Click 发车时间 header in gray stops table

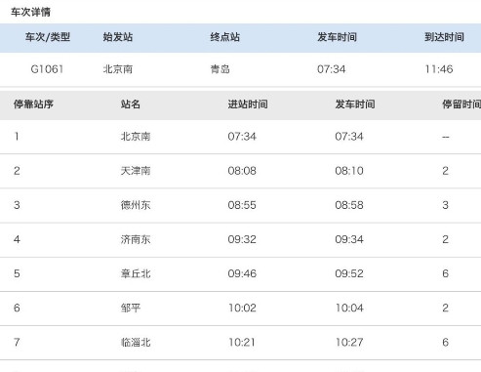click(355, 104)
